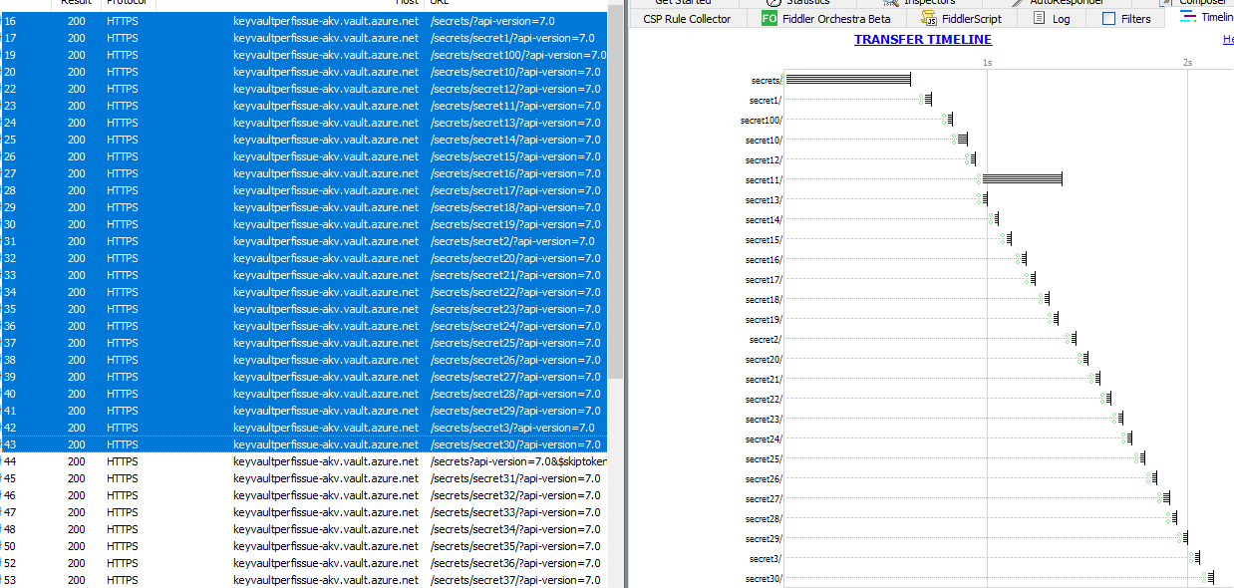This screenshot has width=1234, height=588.
Task: Select session row number 34
Action: tap(303, 292)
